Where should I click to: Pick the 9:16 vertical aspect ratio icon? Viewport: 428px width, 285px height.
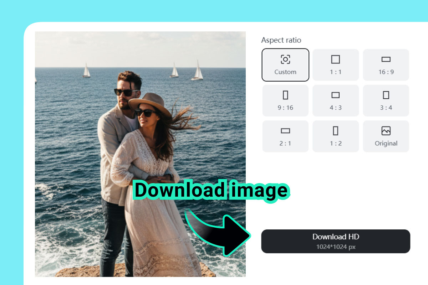tap(285, 95)
